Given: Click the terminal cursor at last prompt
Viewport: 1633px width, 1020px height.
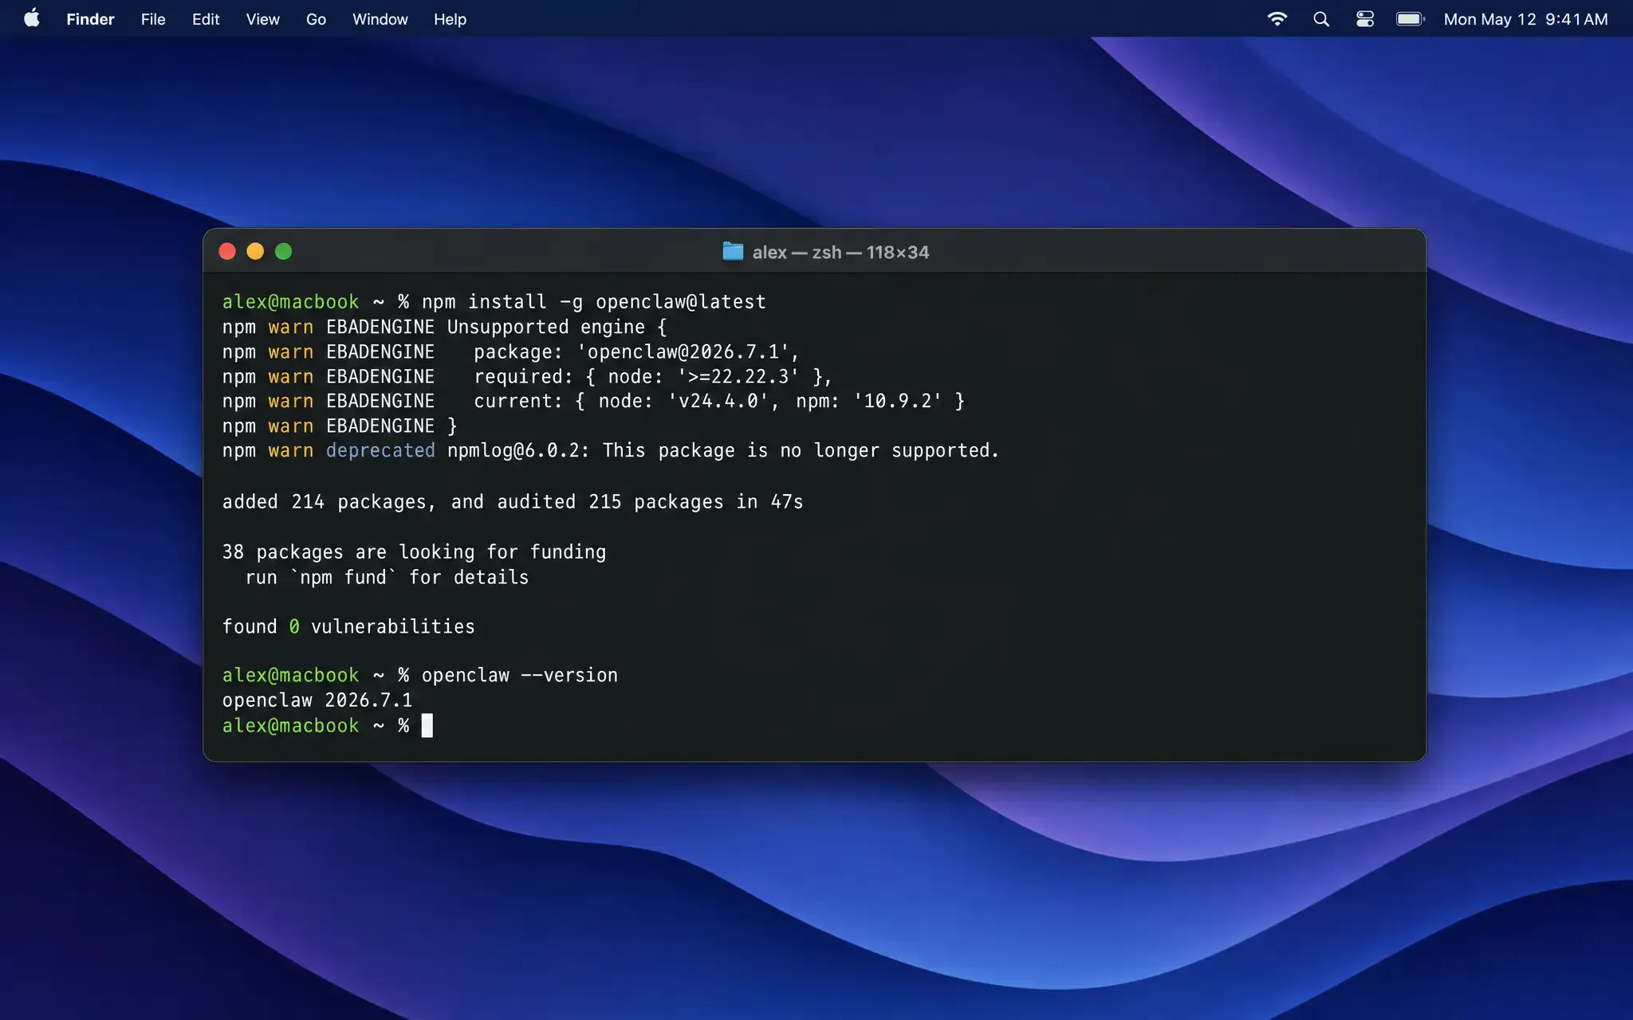Looking at the screenshot, I should [x=427, y=726].
